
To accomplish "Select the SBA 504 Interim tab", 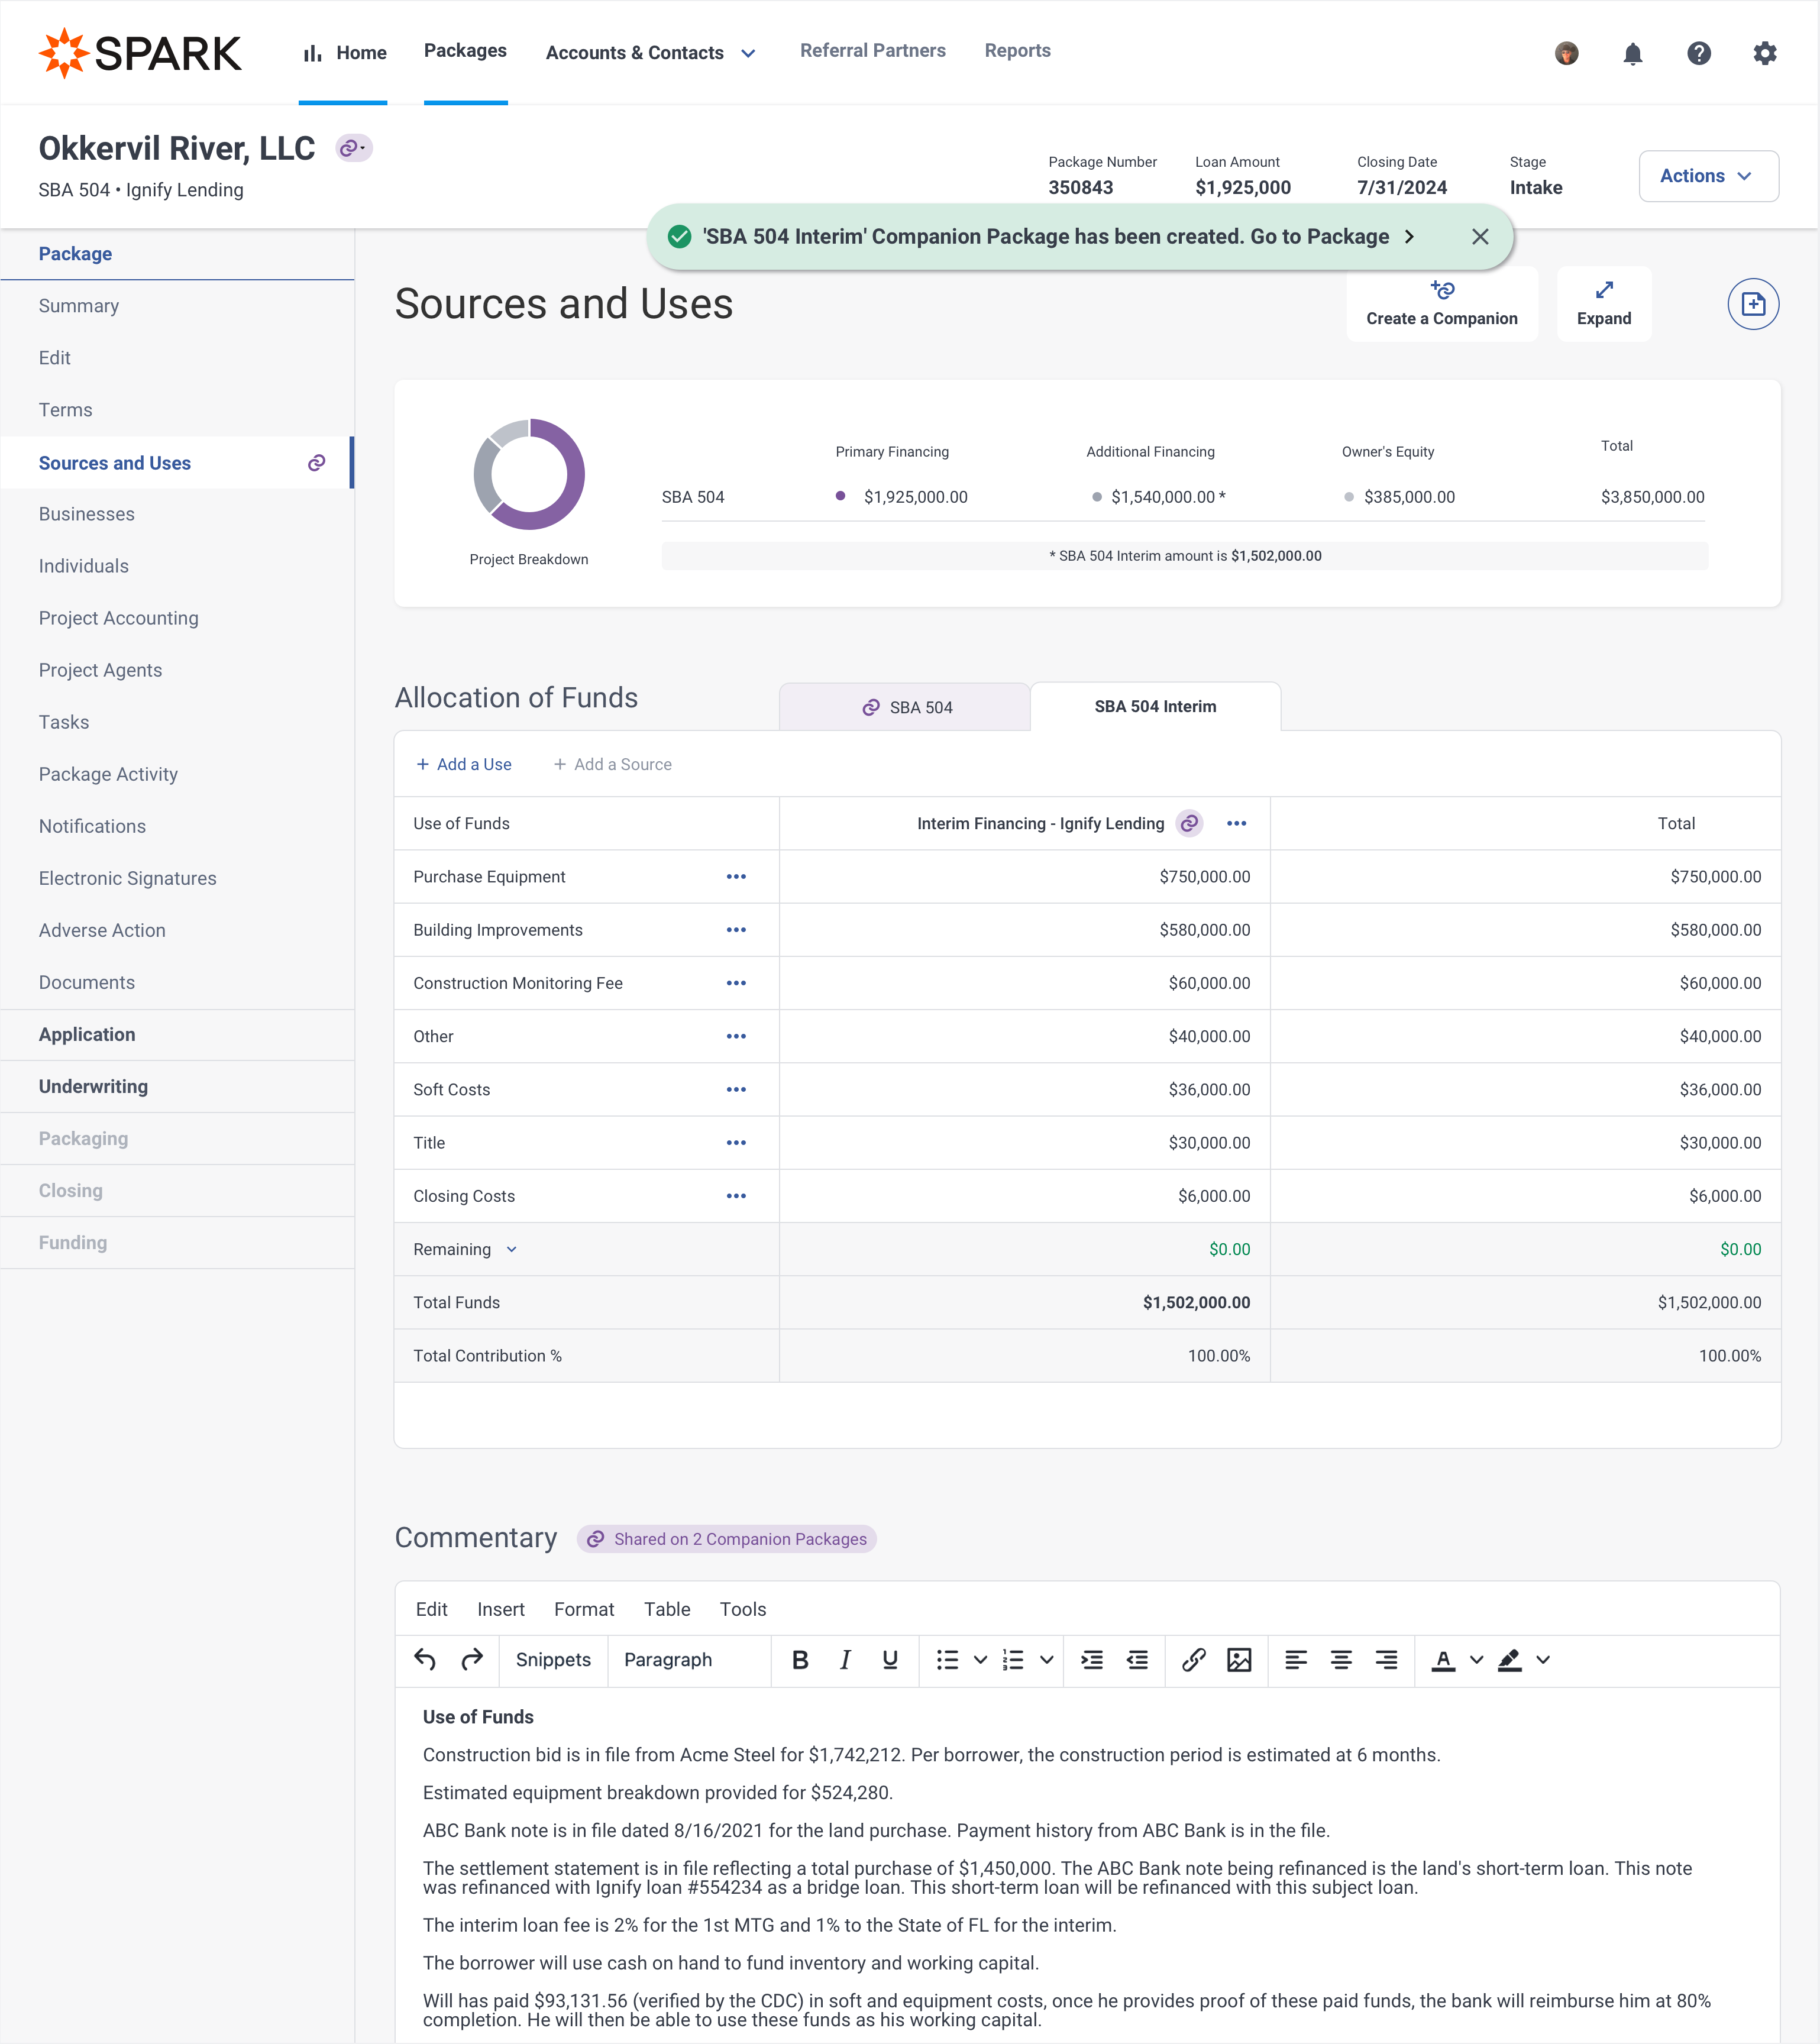I will pyautogui.click(x=1155, y=706).
